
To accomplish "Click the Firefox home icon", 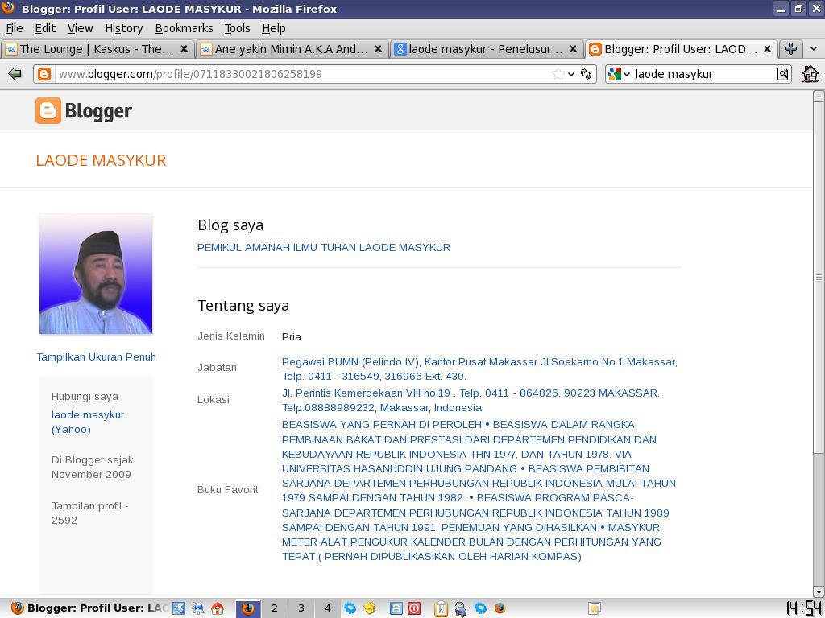I will coord(810,74).
